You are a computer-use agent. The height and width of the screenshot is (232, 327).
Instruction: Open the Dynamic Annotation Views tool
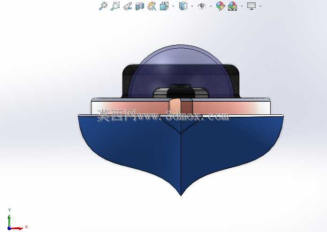pyautogui.click(x=152, y=6)
